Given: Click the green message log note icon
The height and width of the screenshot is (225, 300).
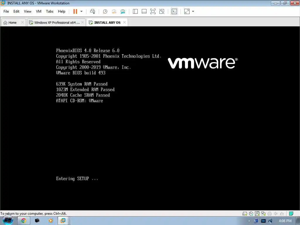Looking at the screenshot, I should [x=291, y=214].
